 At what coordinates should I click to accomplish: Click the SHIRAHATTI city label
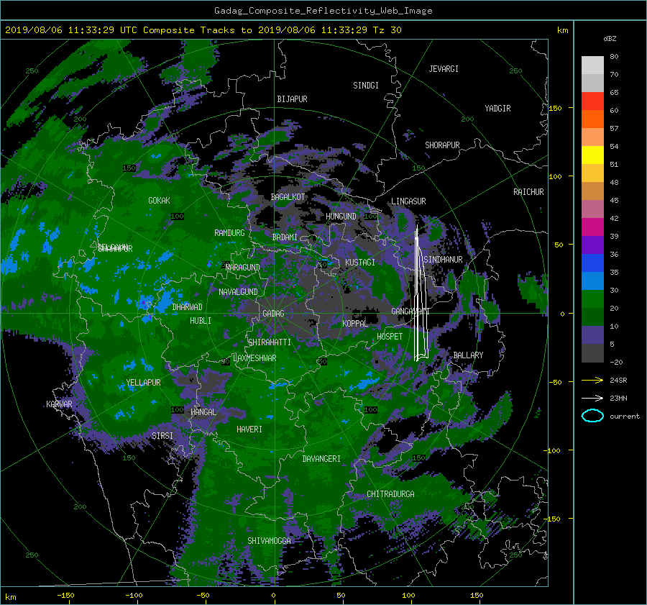[270, 342]
